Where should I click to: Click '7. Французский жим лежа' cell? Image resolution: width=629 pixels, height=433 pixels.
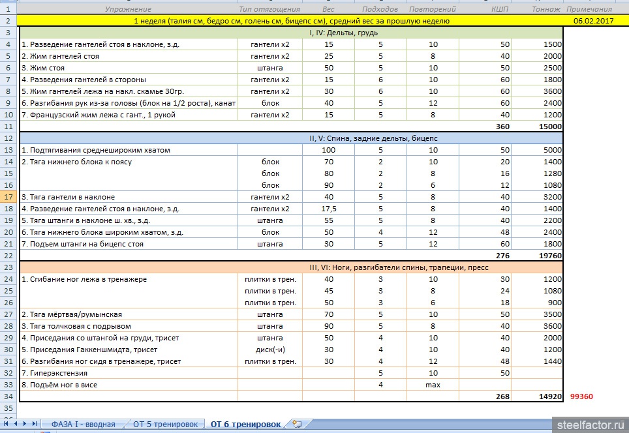pyautogui.click(x=129, y=115)
